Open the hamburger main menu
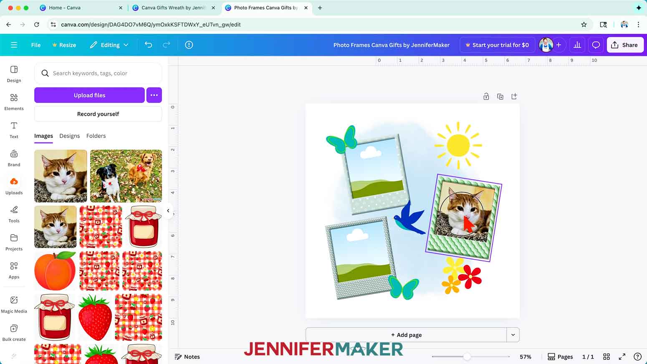647x364 pixels. click(14, 45)
